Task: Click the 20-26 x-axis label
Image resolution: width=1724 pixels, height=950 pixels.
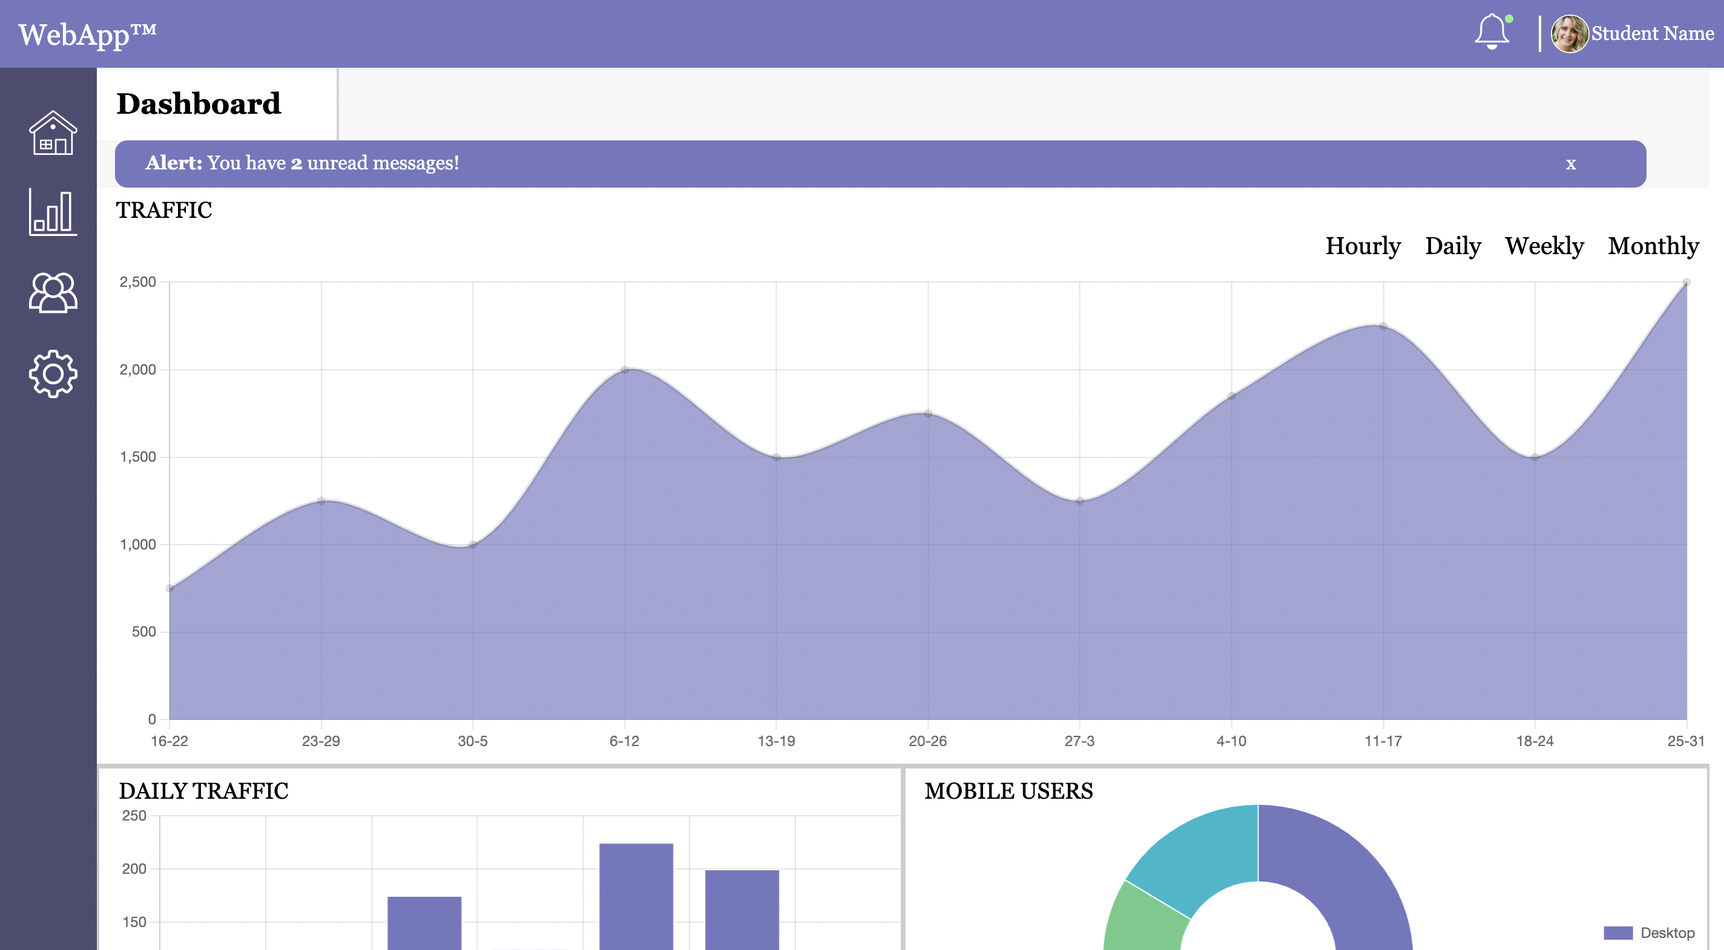Action: coord(927,741)
